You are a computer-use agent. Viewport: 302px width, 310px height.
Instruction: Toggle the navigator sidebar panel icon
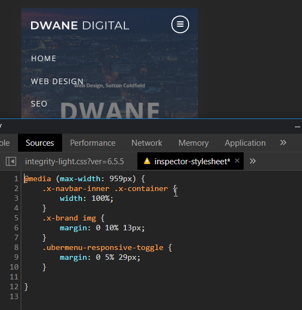11,162
